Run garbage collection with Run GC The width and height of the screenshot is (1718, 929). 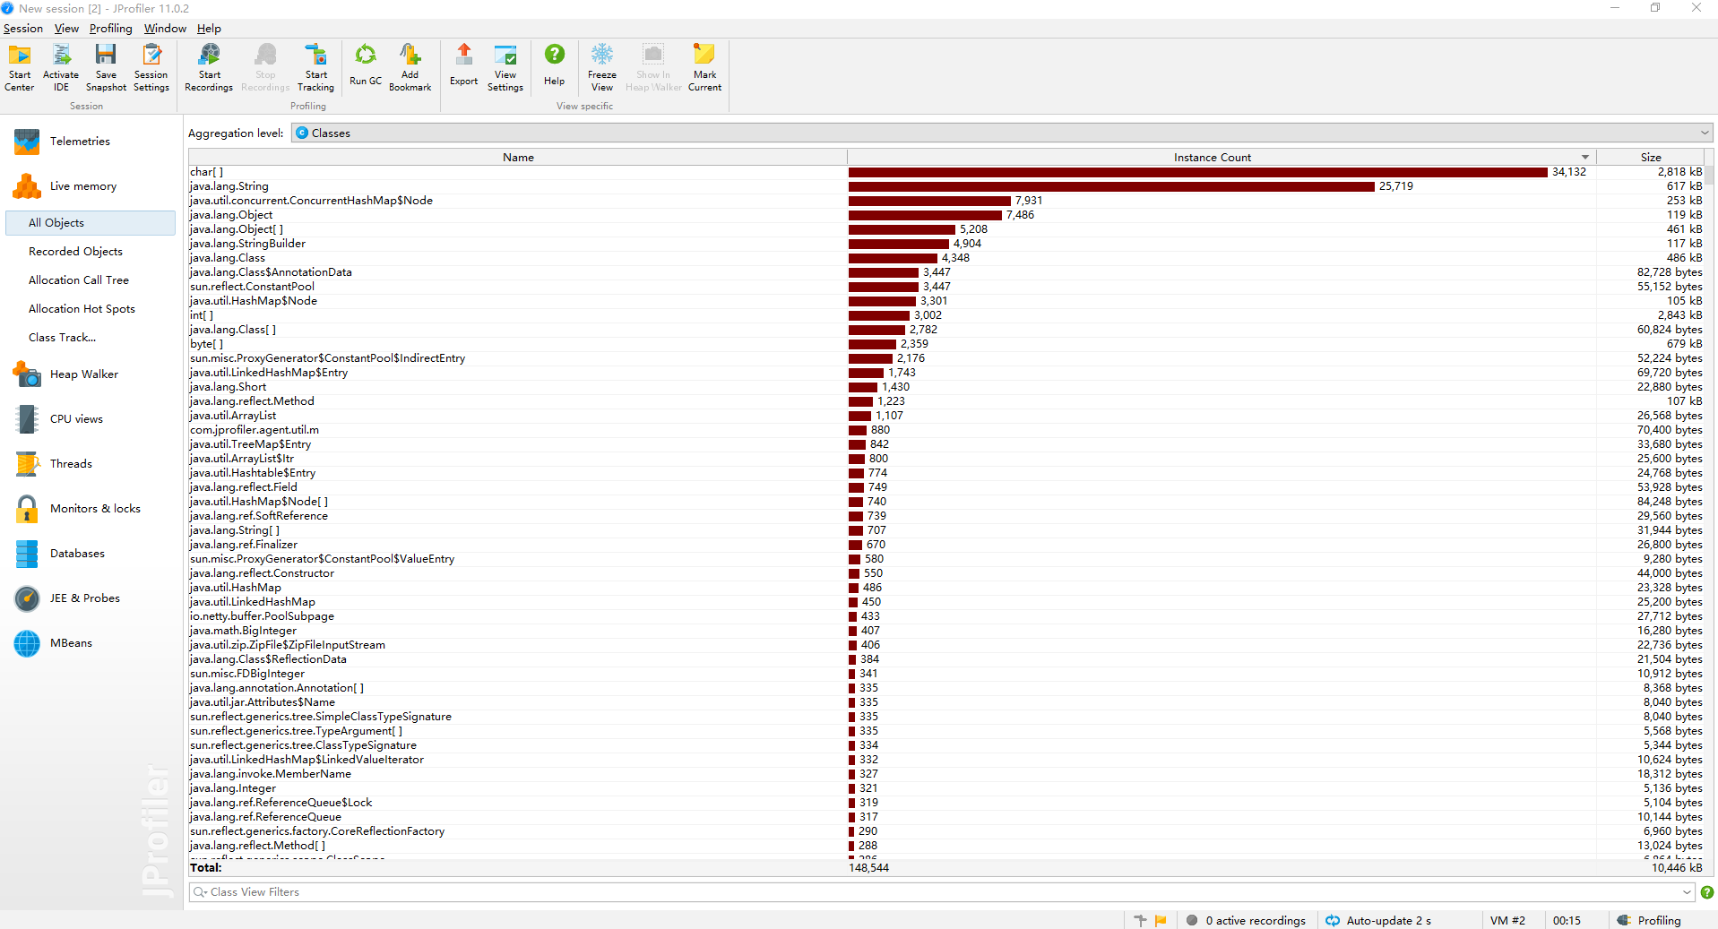tap(366, 65)
